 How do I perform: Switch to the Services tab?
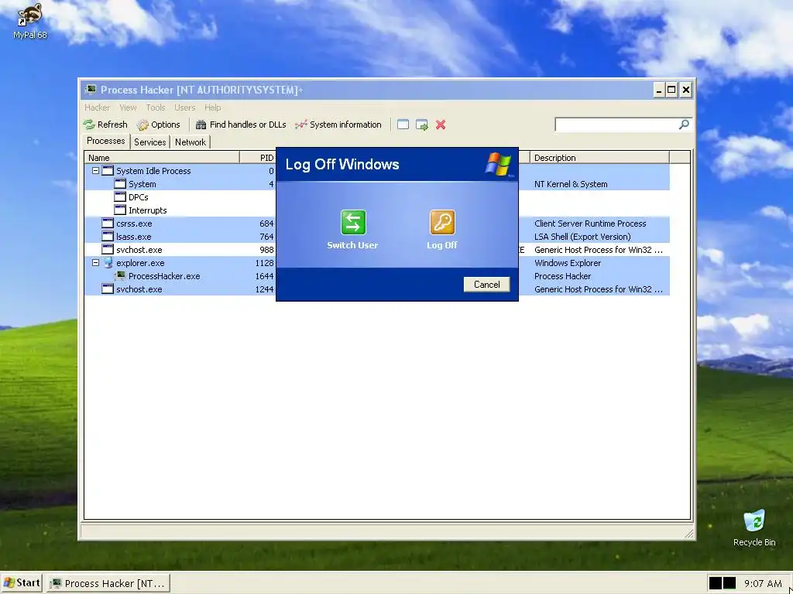[149, 142]
